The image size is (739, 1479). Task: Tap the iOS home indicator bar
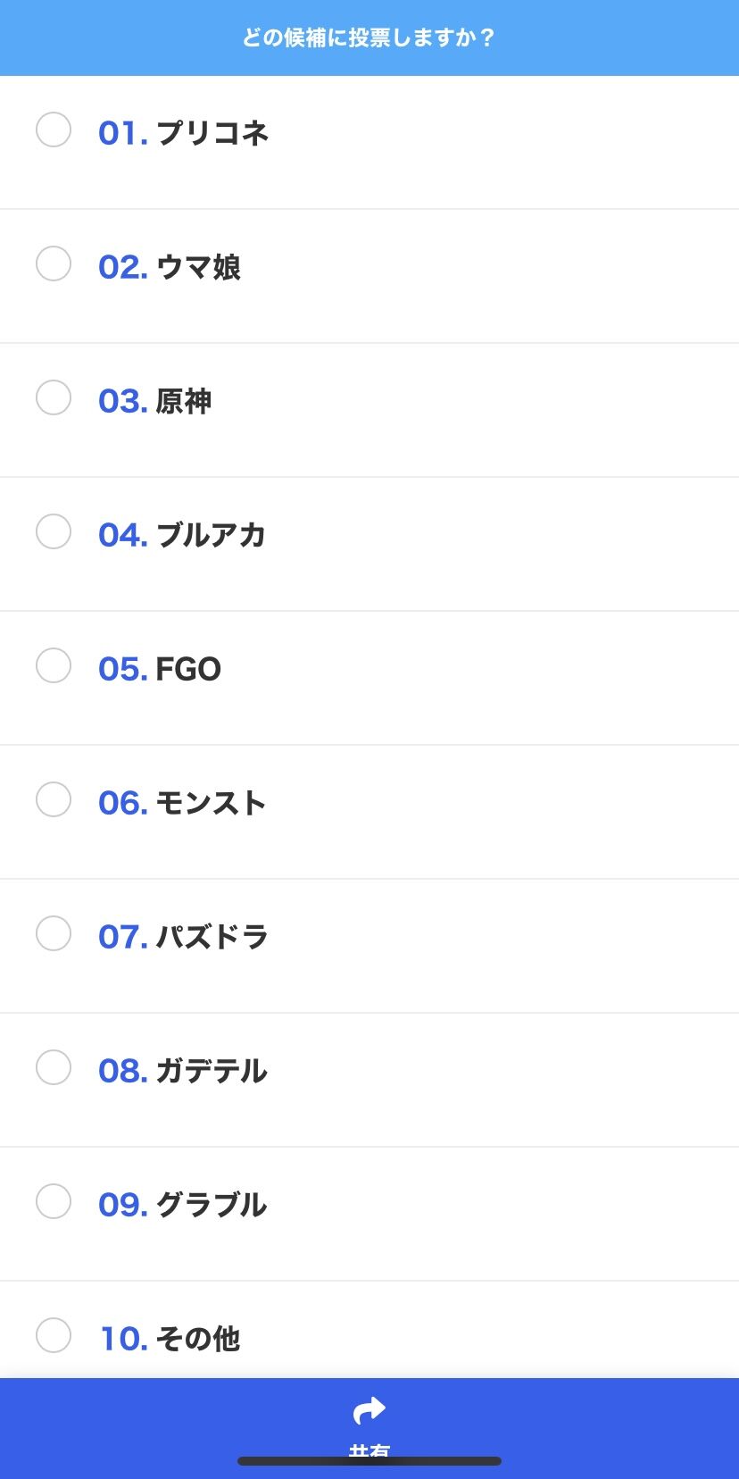[369, 1461]
